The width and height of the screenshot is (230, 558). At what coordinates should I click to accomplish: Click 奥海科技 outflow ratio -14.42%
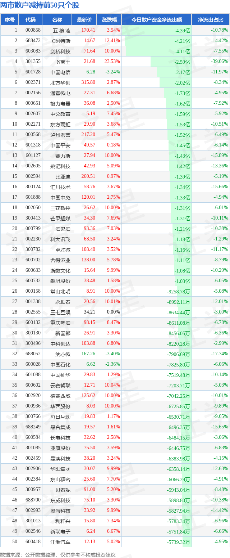[x=220, y=510]
